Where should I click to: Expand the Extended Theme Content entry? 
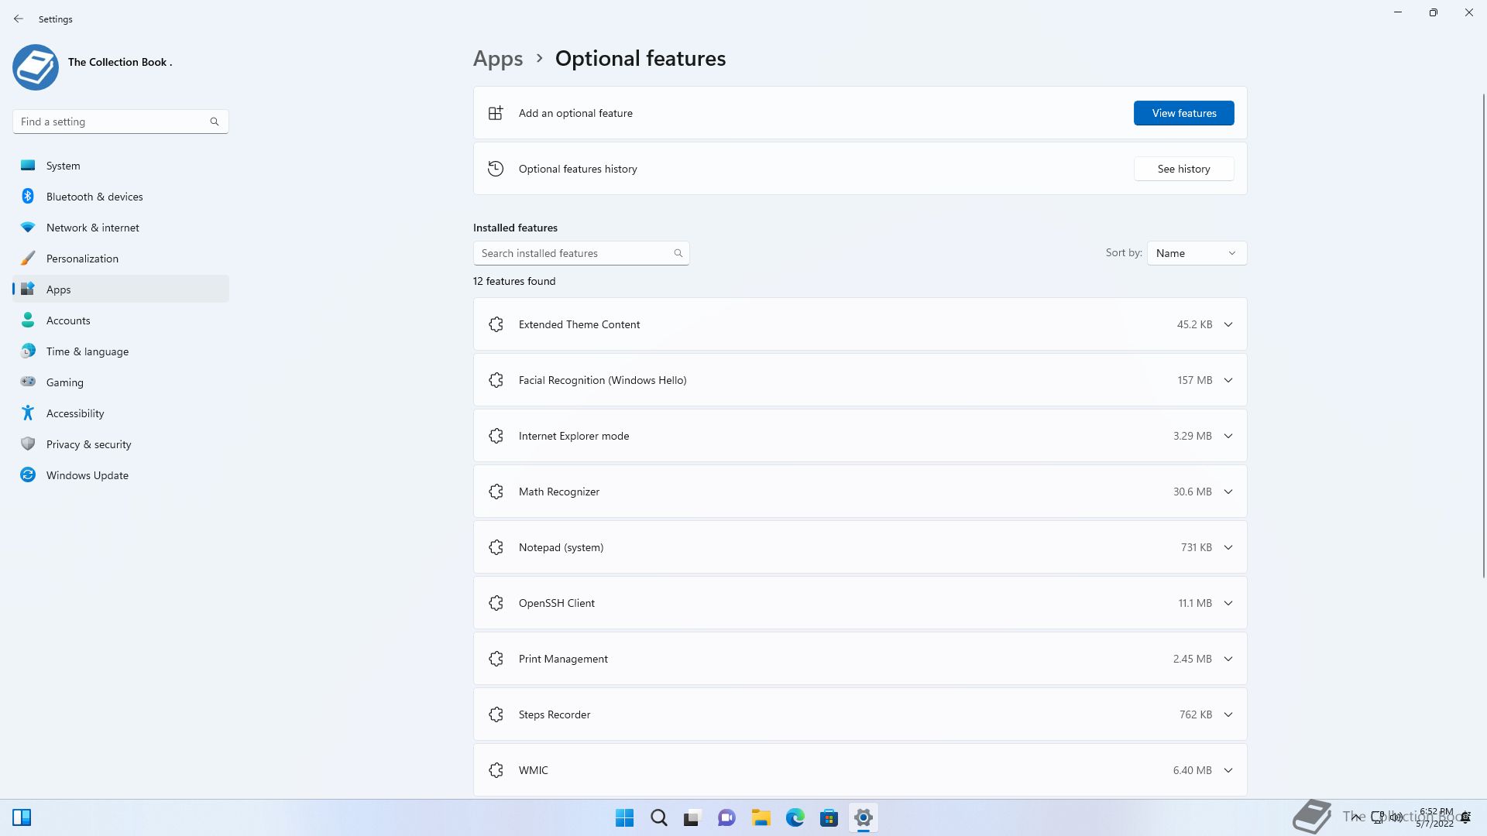(1228, 324)
